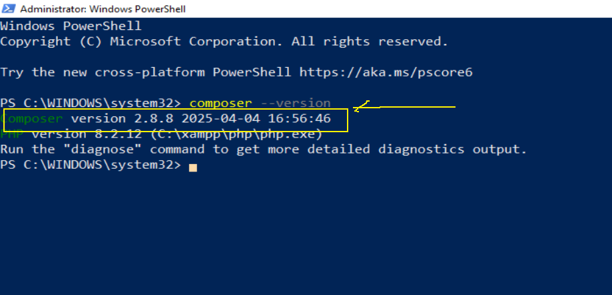612x295 pixels.
Task: Click "Try the new cross-platform PowerShell" text
Action: [x=146, y=72]
